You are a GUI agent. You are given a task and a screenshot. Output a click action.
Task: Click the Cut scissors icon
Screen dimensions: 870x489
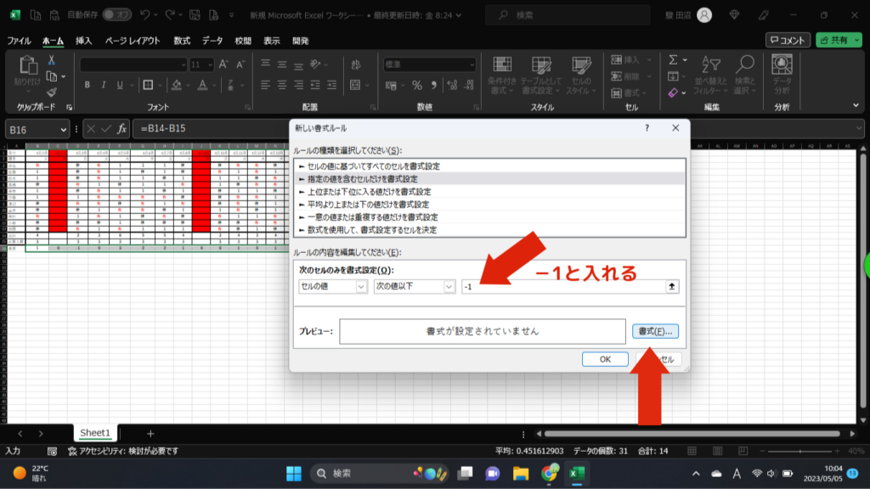[52, 60]
